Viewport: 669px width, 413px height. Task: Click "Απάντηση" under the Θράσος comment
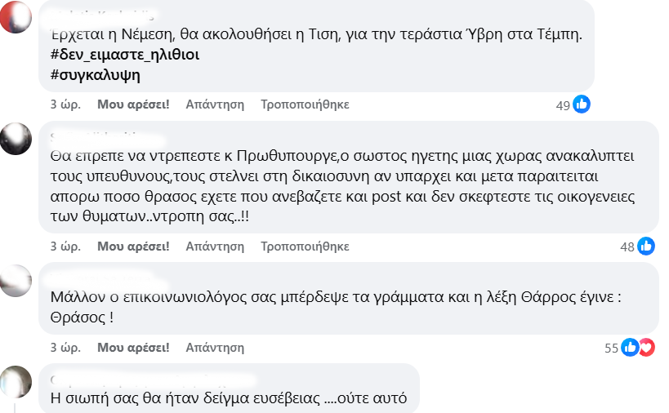(215, 347)
